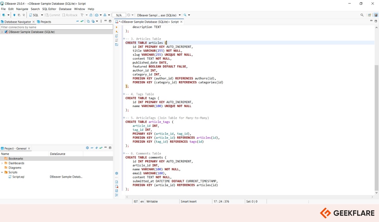The width and height of the screenshot is (379, 222).
Task: Open the SQL console terminal icon in editor sidebar
Action: click(117, 45)
